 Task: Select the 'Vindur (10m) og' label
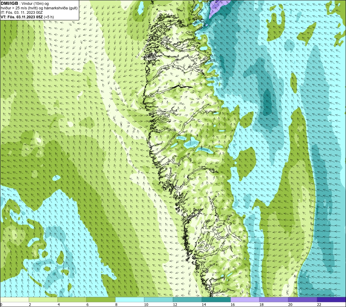pos(35,4)
